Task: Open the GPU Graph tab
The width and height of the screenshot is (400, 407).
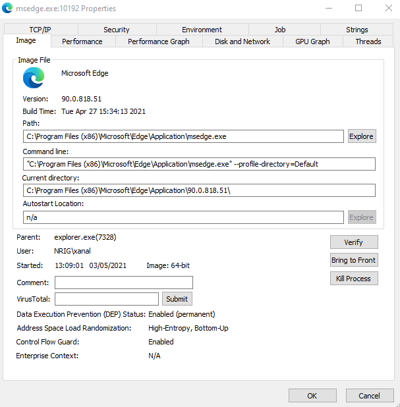Action: click(312, 41)
